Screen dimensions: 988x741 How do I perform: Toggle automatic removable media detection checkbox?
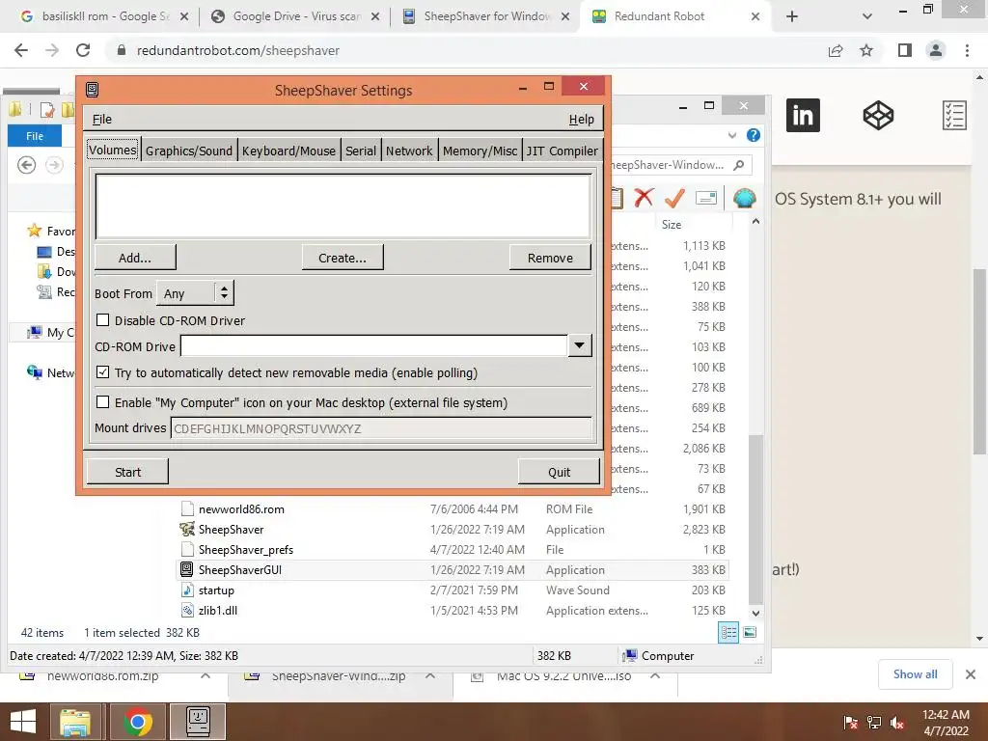tap(102, 372)
